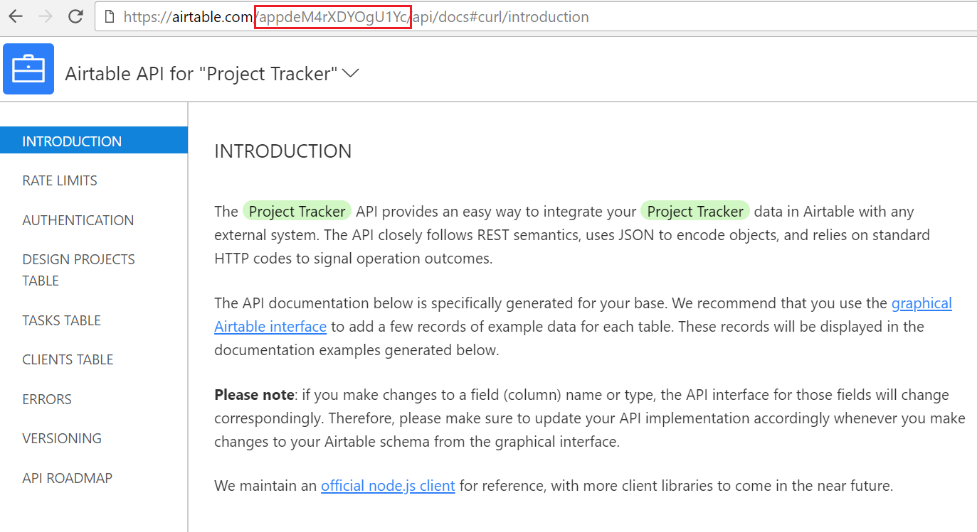
Task: Open CLIENTS TABLE section
Action: click(x=68, y=359)
